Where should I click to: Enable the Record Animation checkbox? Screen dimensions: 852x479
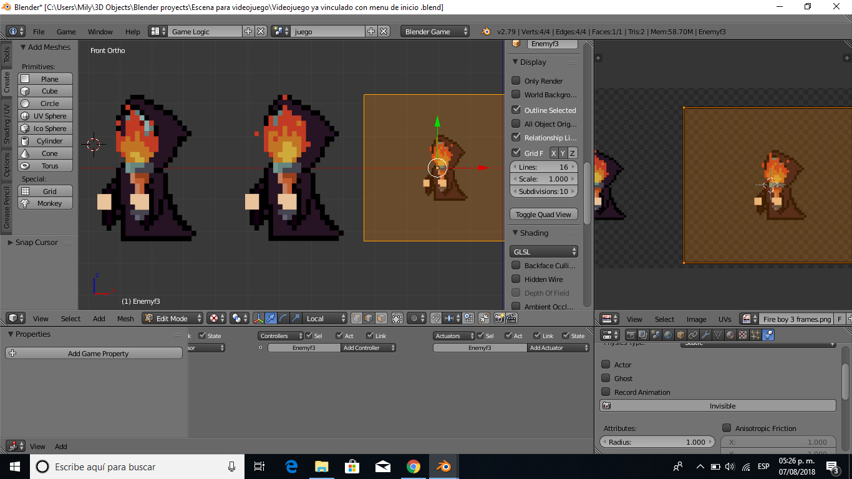point(606,392)
